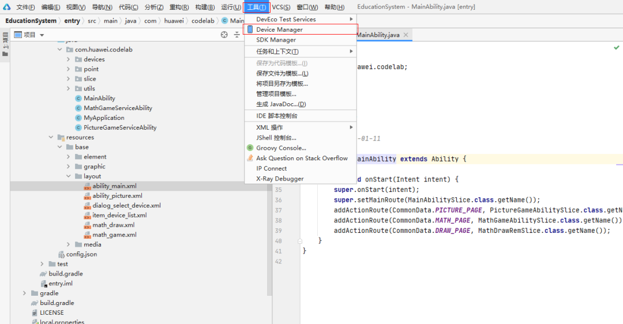Screen dimensions: 623x324
Task: Click the Stack Overflow icon in Tools menu
Action: coord(250,158)
